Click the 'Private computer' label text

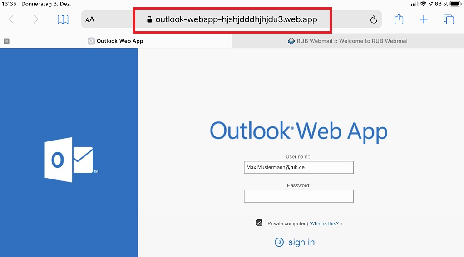click(x=286, y=223)
